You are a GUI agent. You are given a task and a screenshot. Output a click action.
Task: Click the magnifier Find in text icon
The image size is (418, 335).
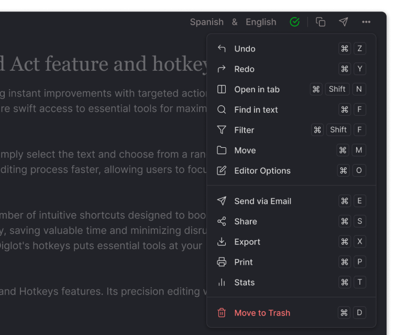[222, 110]
